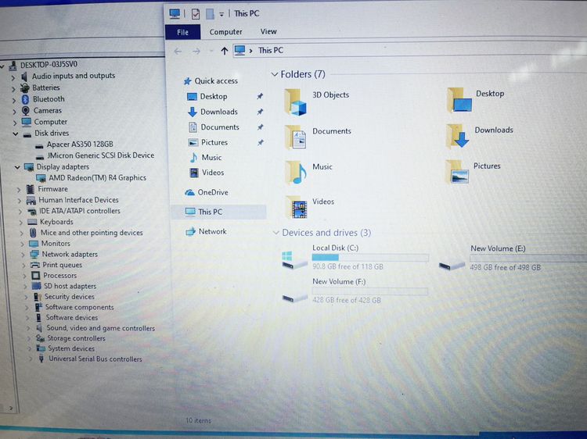This screenshot has width=587, height=439.
Task: Select Apacer AS350 128GB disk
Action: pos(80,145)
